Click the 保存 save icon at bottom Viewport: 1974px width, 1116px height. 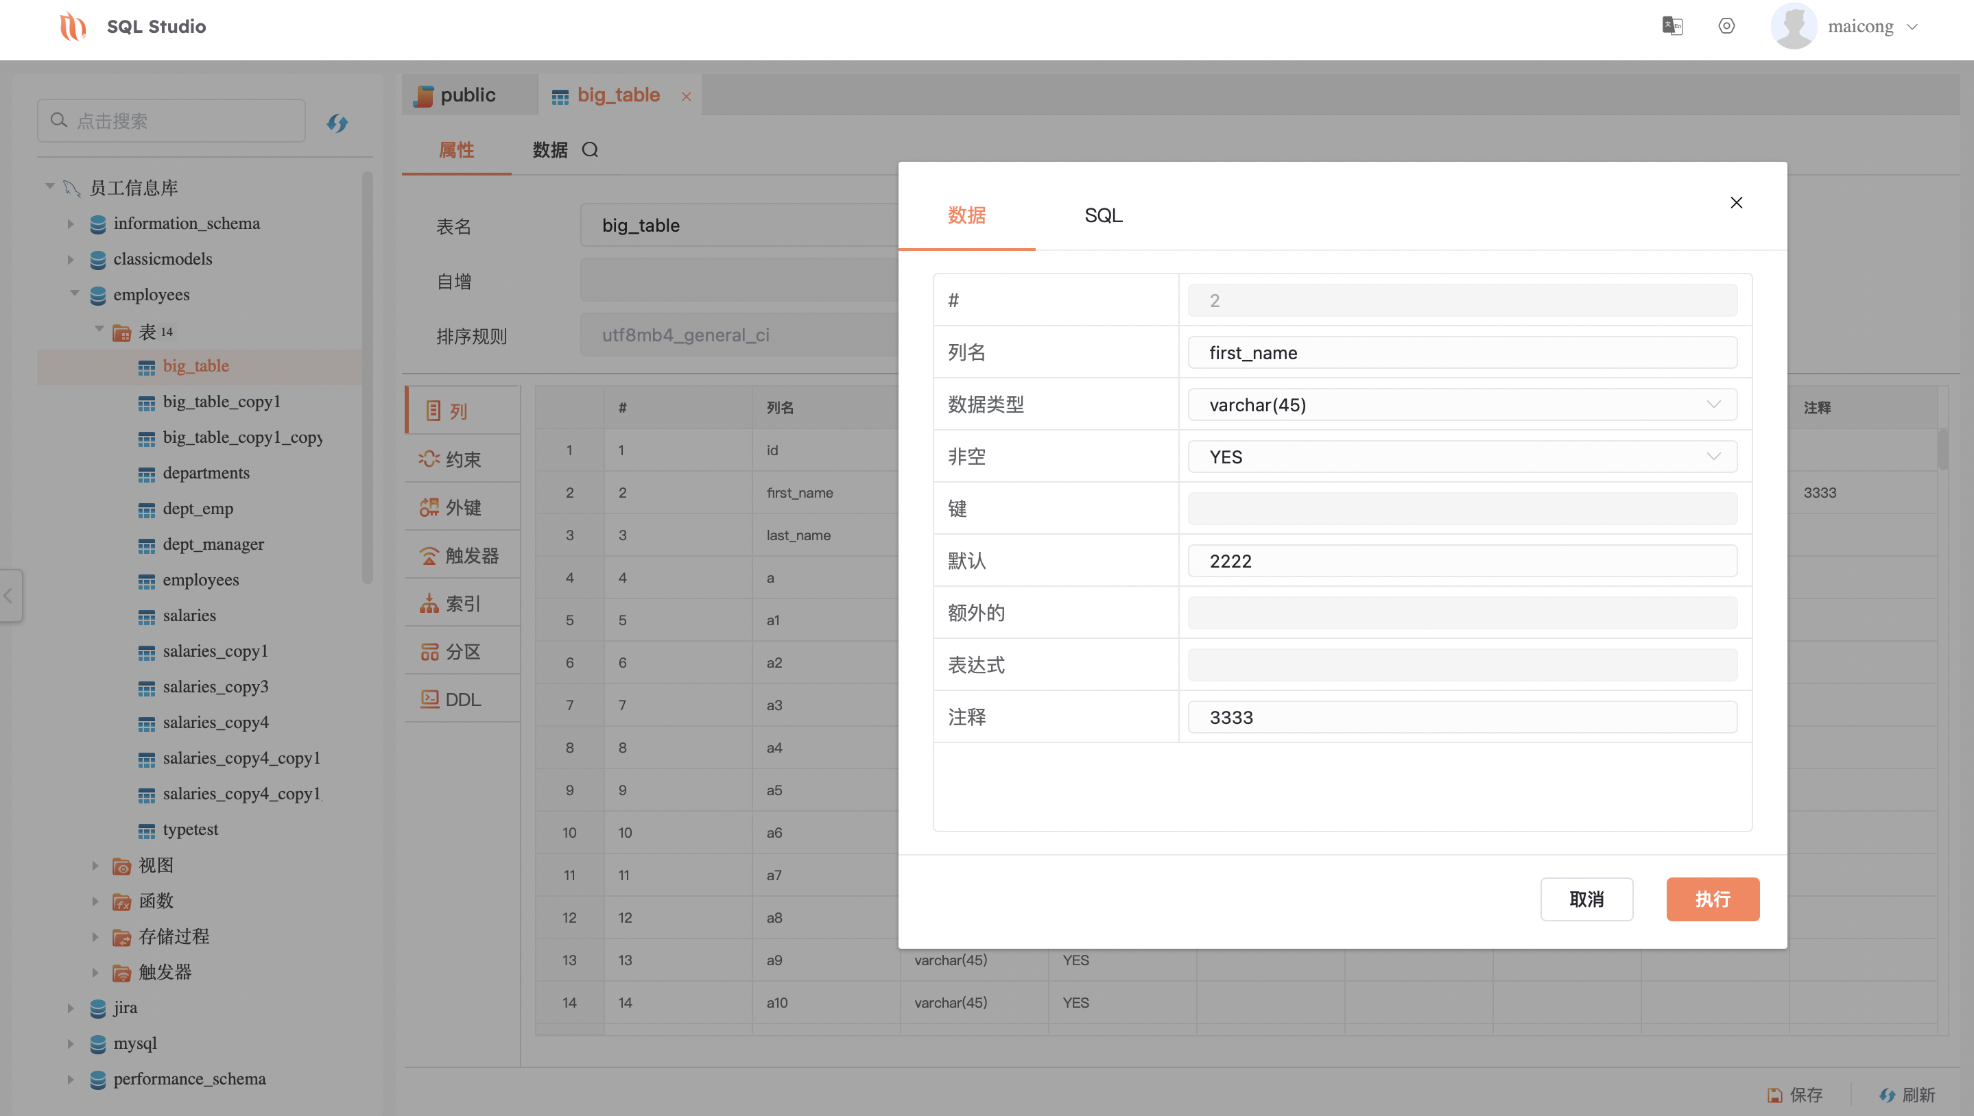(x=1774, y=1095)
